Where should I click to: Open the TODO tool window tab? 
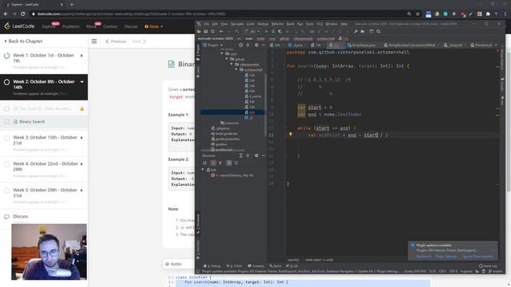[234, 265]
